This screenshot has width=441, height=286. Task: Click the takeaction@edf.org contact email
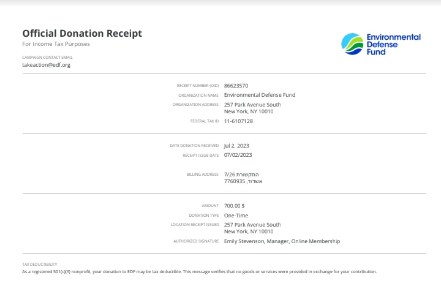46,65
